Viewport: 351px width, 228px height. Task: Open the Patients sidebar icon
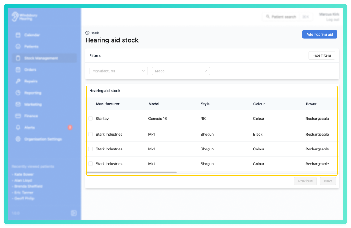(18, 47)
